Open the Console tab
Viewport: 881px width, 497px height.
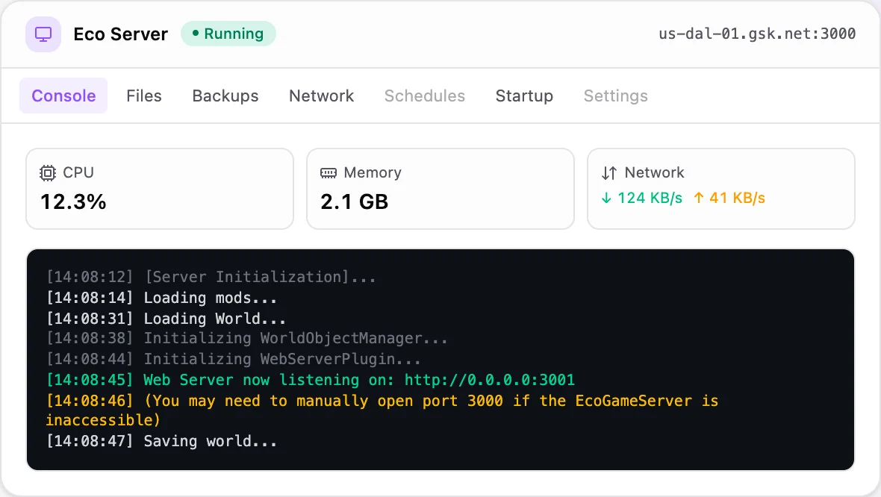point(63,96)
